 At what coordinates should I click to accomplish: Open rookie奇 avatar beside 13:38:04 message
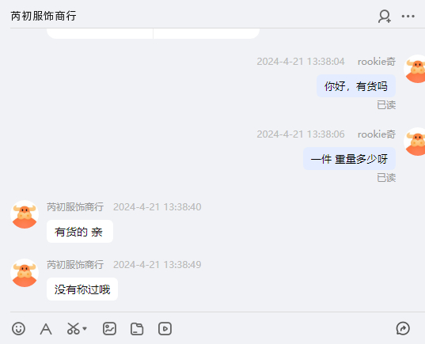415,69
